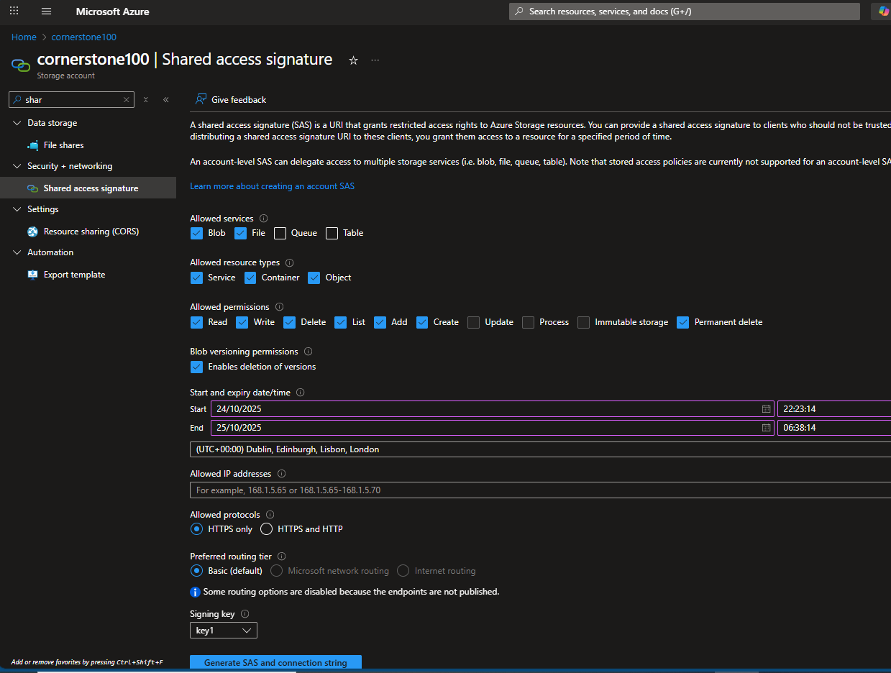Click the storage account icon by the title

[x=20, y=65]
